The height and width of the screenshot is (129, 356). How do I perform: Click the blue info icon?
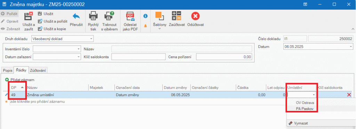point(146,16)
